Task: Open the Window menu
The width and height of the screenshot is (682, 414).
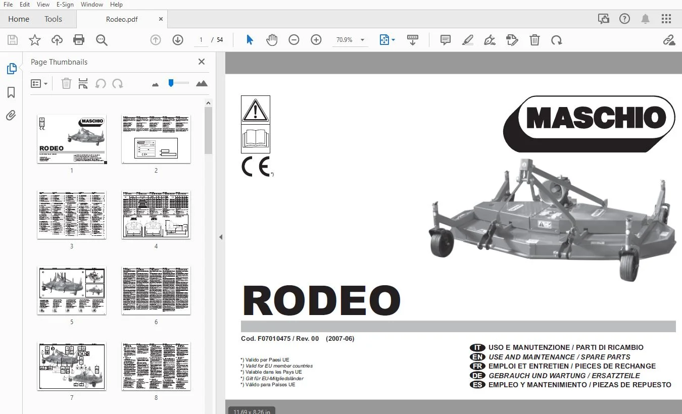Action: (x=92, y=5)
